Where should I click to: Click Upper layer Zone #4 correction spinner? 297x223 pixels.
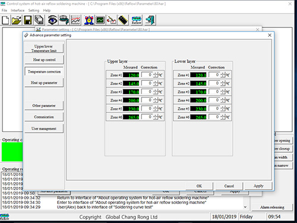(156, 100)
